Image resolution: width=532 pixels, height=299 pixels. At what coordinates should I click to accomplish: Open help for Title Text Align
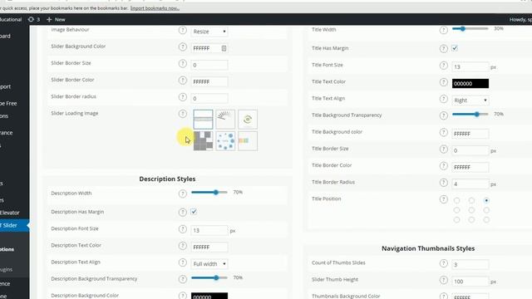(x=443, y=99)
